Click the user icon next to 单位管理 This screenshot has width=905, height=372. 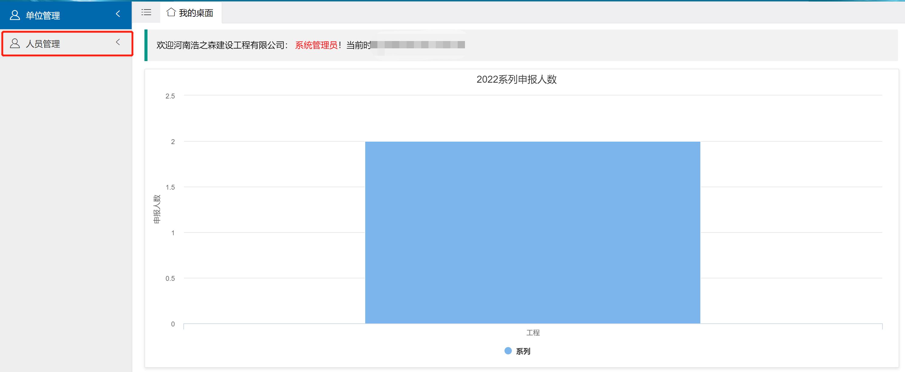coord(15,15)
